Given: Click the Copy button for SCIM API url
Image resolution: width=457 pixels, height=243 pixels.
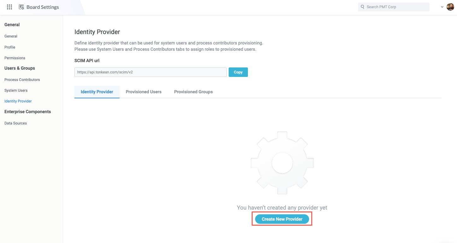Looking at the screenshot, I should coord(238,72).
